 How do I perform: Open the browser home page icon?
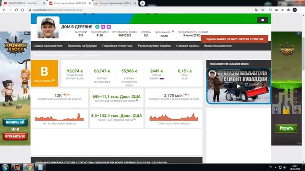coord(22,10)
